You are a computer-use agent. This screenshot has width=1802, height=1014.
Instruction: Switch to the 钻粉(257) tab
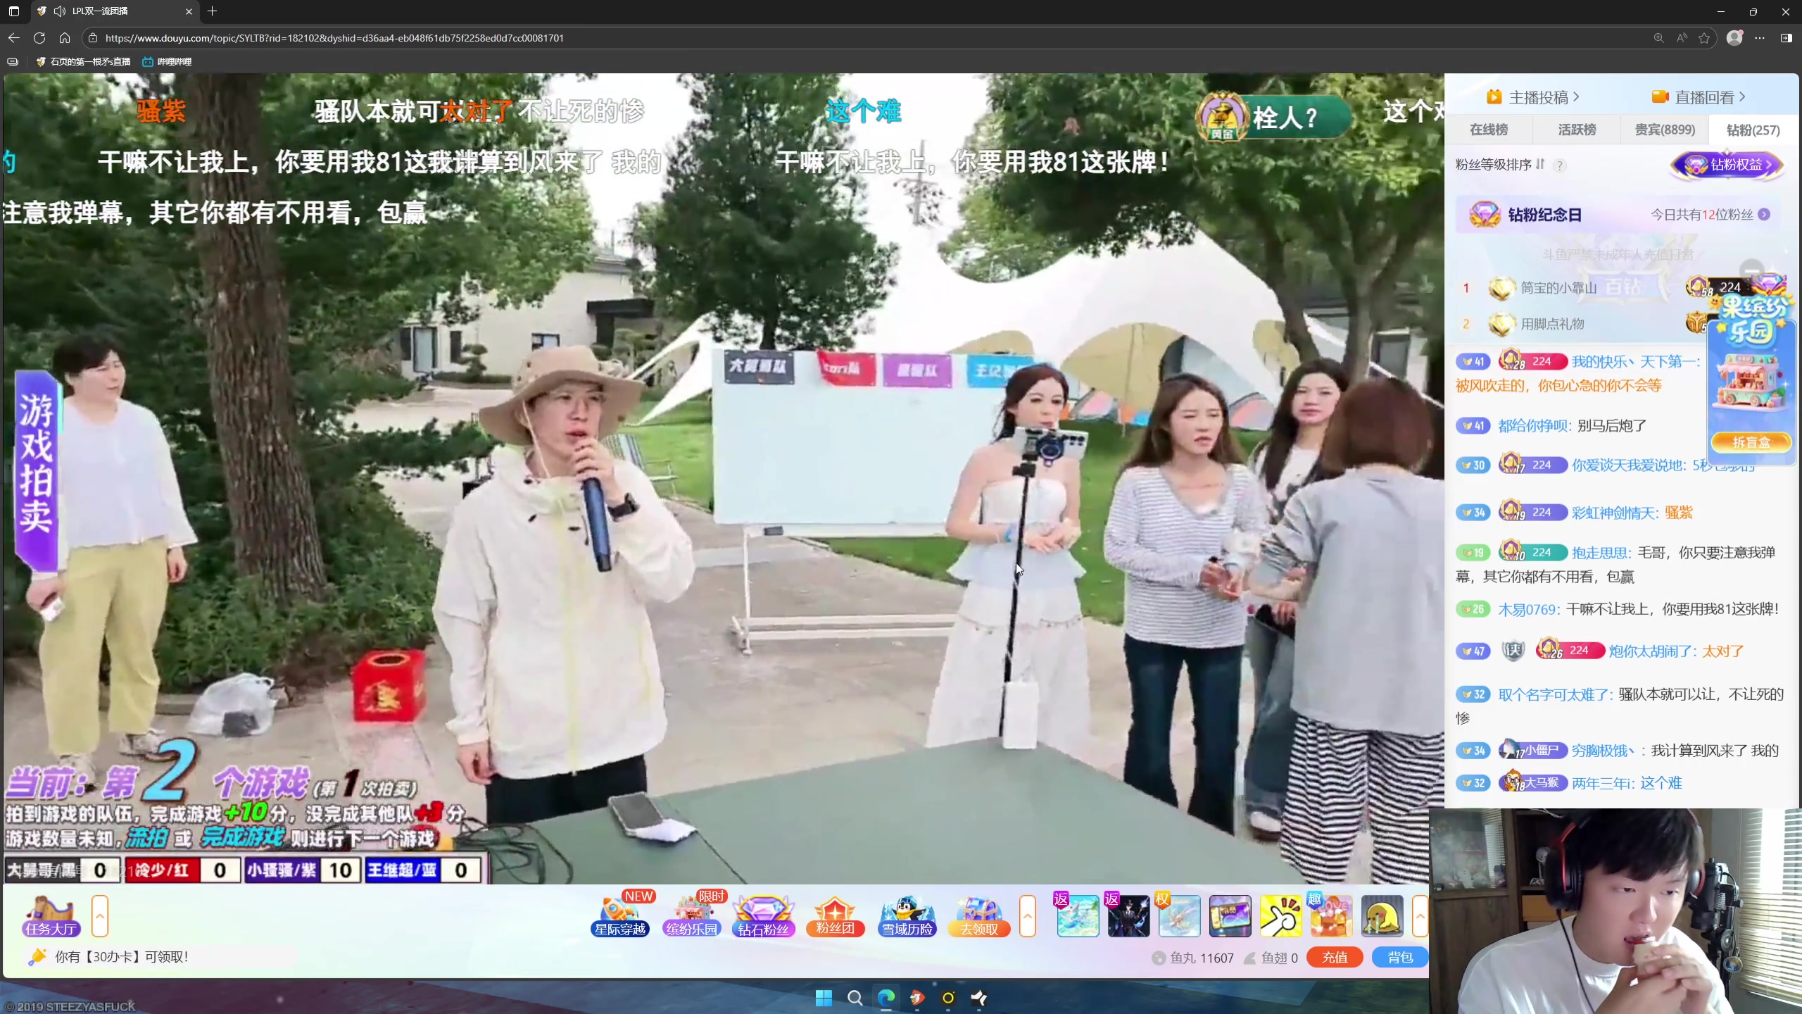click(x=1753, y=130)
